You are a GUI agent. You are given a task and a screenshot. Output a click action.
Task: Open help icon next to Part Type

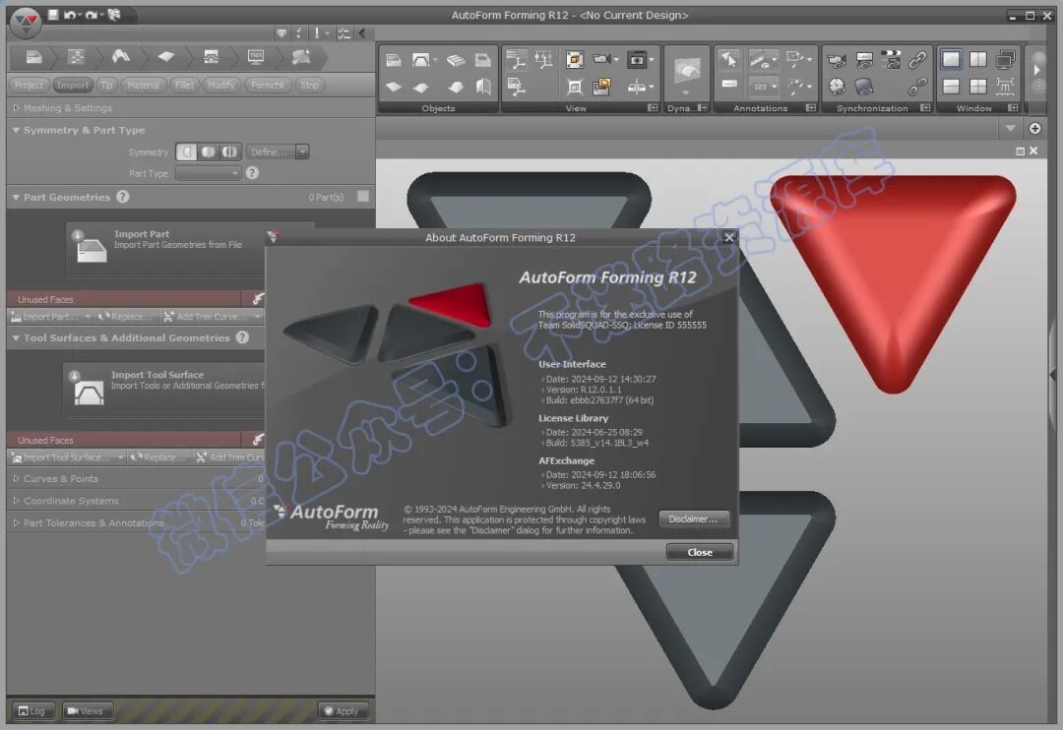tap(252, 173)
